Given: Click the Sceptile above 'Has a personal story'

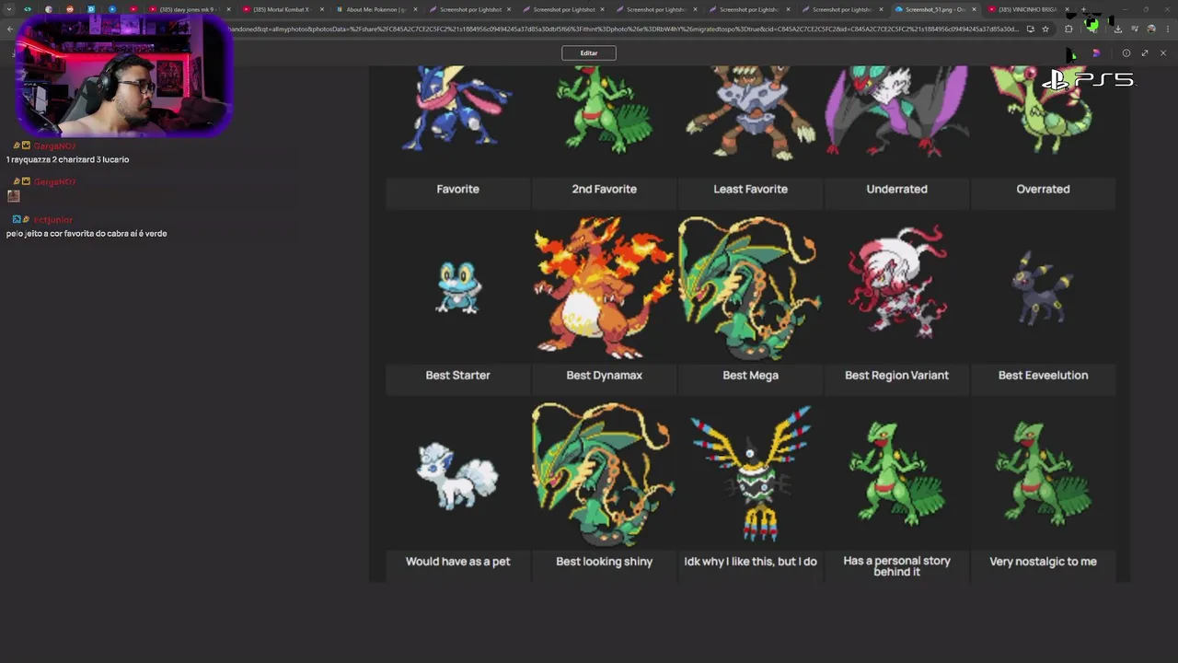Looking at the screenshot, I should (x=896, y=474).
